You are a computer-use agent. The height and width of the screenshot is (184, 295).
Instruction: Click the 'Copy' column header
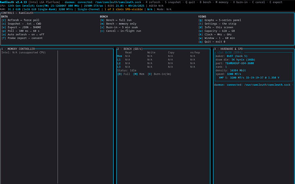click(x=171, y=52)
